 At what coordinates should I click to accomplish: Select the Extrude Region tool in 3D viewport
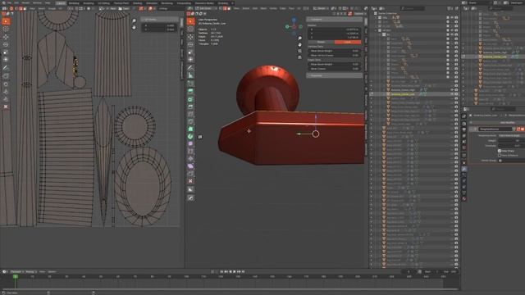[x=190, y=91]
